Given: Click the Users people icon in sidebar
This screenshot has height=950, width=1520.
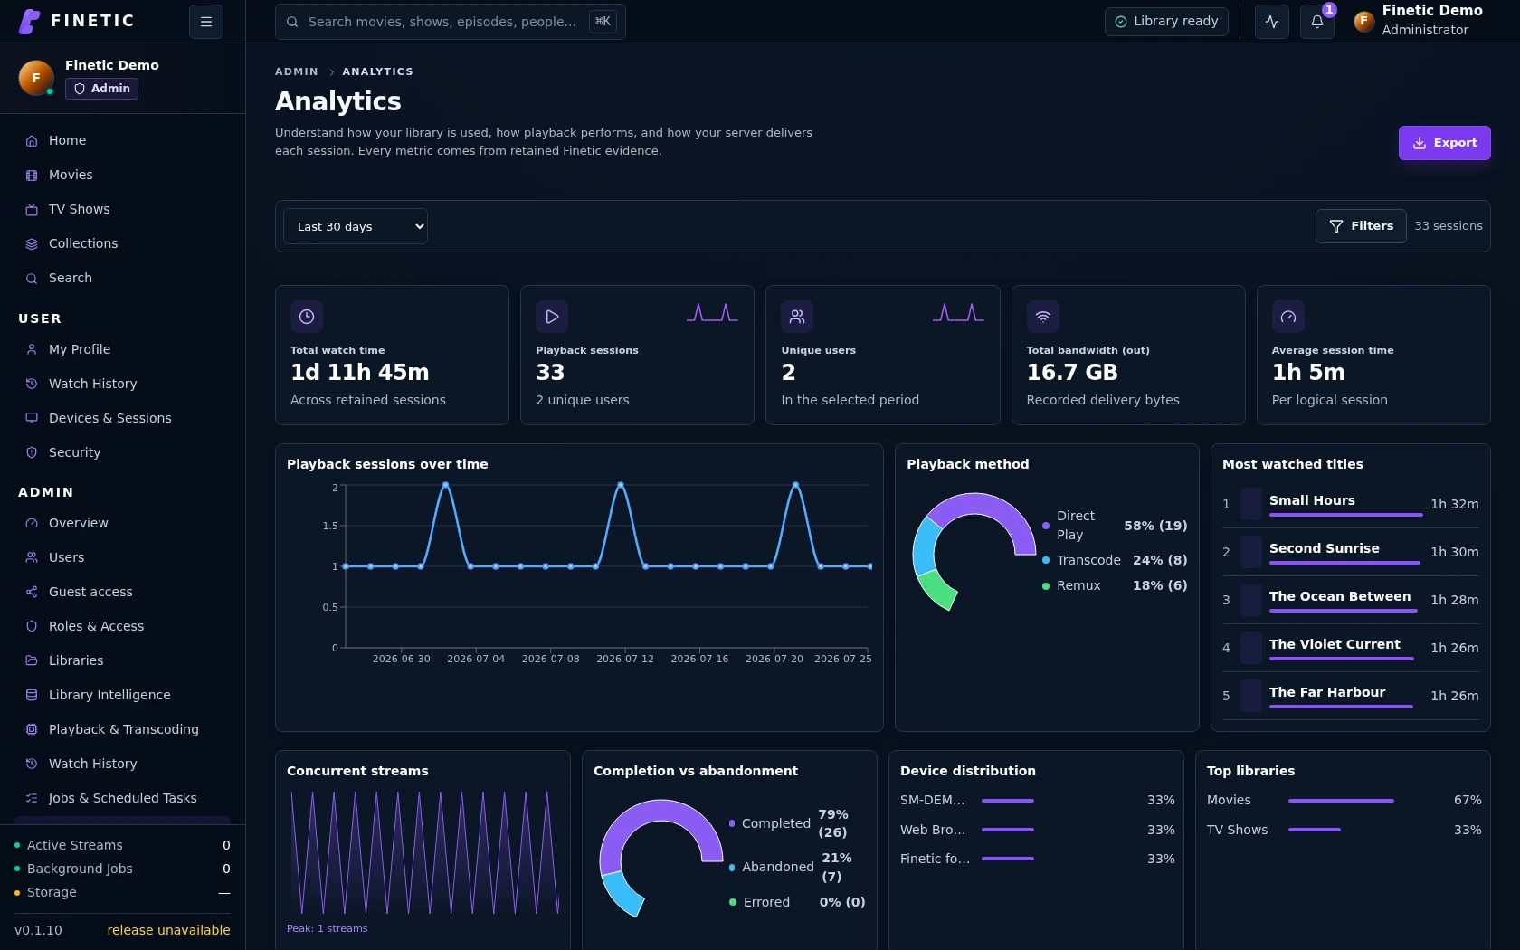Looking at the screenshot, I should [32, 557].
